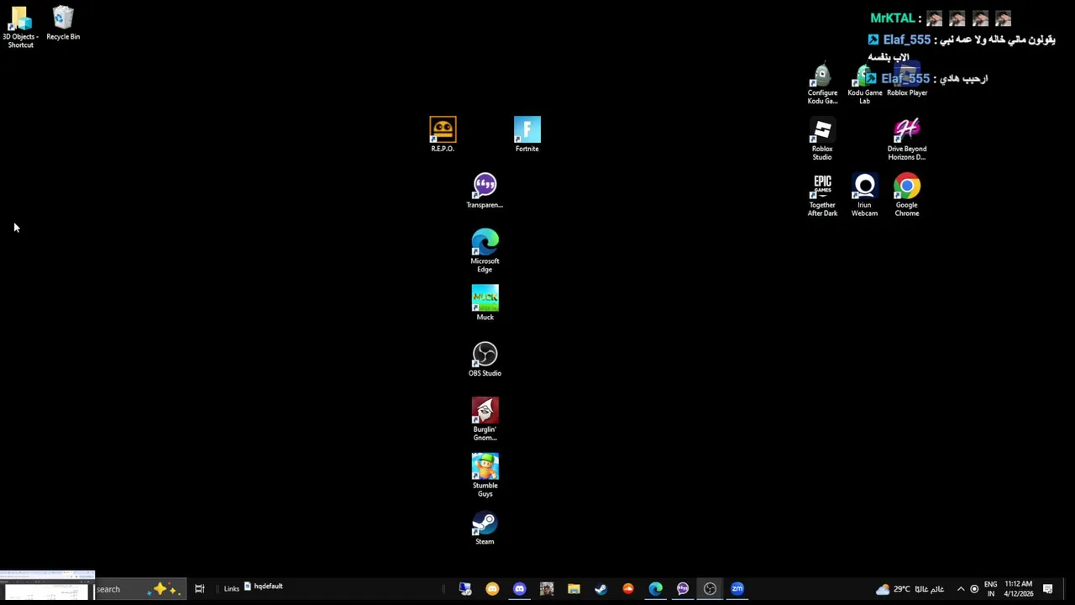Select the Stumble Guys desktop icon
1075x605 pixels.
pyautogui.click(x=485, y=476)
